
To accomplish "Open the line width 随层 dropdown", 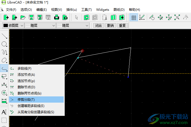I will (x=40, y=25).
